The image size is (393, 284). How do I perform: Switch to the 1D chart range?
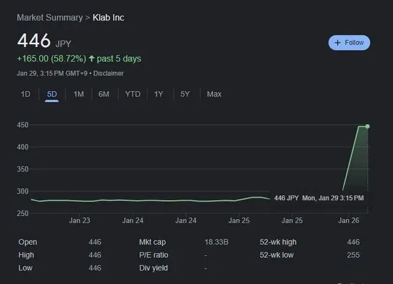pos(25,94)
